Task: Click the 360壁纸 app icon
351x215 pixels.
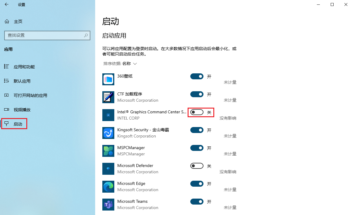Action: coord(108,79)
